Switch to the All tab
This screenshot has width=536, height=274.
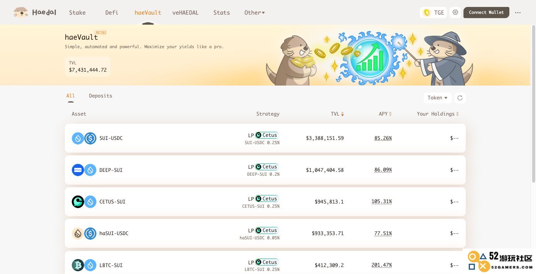click(x=71, y=96)
